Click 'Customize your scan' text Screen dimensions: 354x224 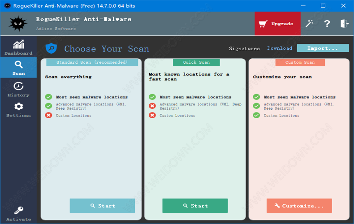(x=282, y=77)
